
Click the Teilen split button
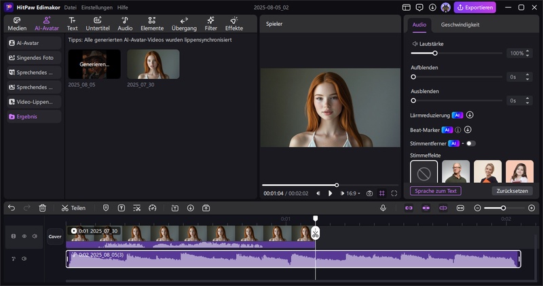tap(73, 208)
